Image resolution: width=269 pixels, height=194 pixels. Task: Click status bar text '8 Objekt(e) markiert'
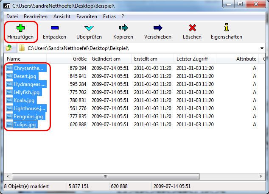(x=26, y=186)
